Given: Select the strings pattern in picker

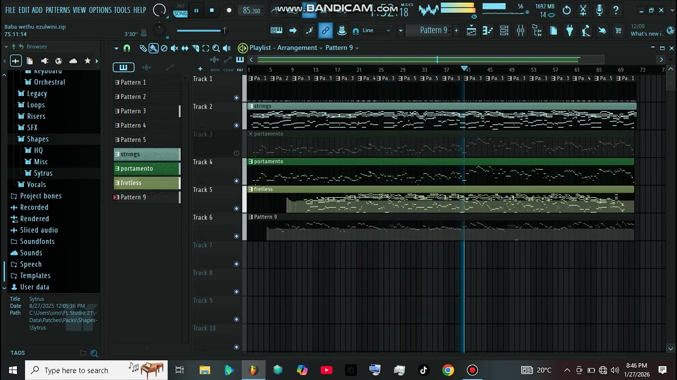Looking at the screenshot, I should click(147, 154).
